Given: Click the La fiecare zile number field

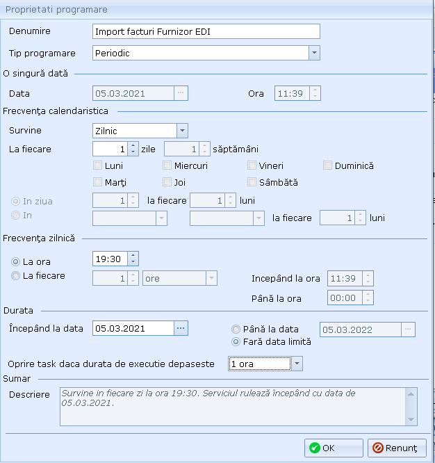Looking at the screenshot, I should pos(110,149).
